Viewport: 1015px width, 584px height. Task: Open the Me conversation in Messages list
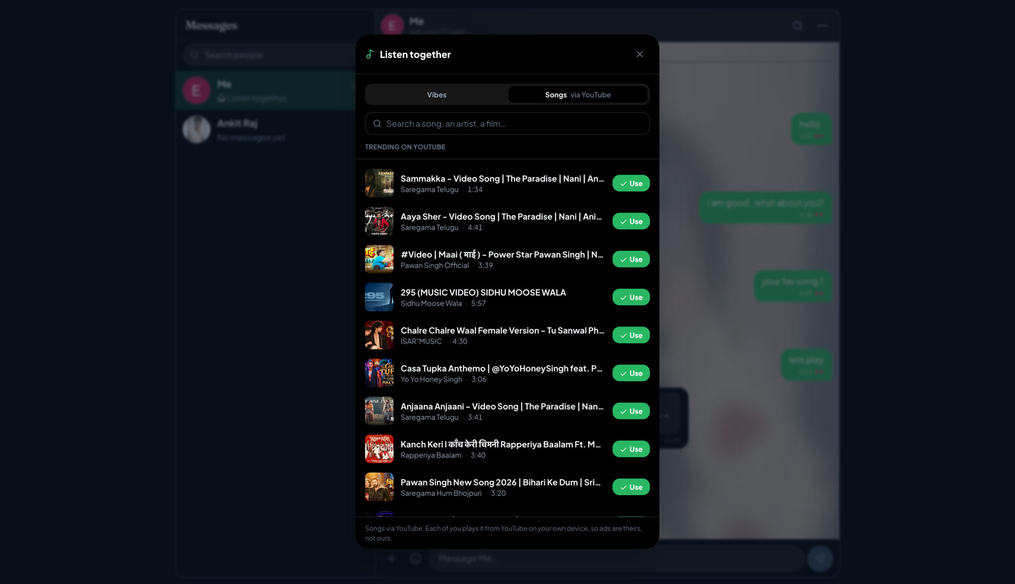pos(266,90)
